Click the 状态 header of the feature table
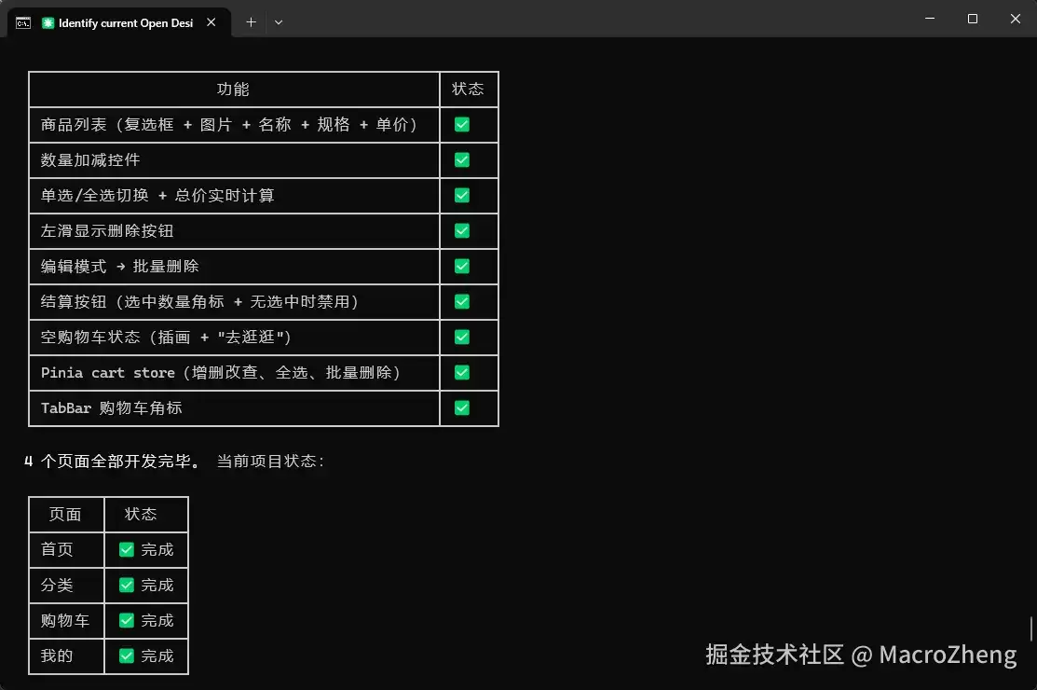The height and width of the screenshot is (690, 1037). (468, 90)
